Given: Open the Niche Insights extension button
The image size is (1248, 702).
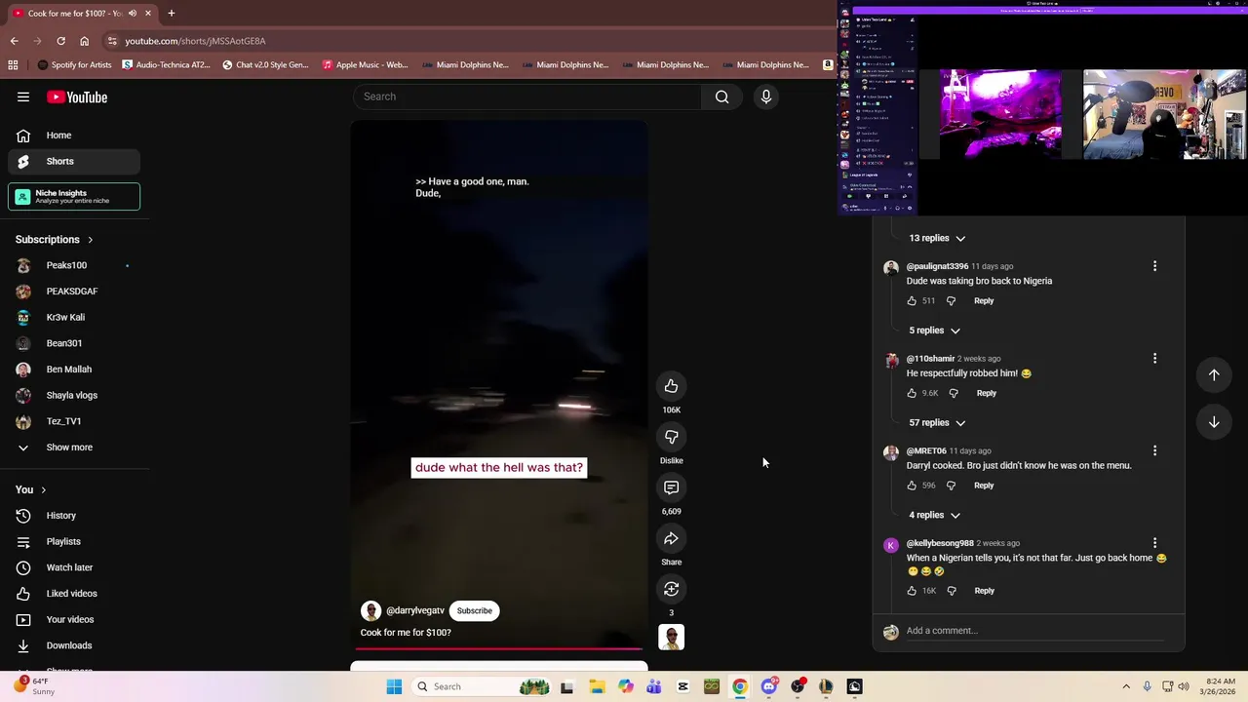Looking at the screenshot, I should (74, 197).
